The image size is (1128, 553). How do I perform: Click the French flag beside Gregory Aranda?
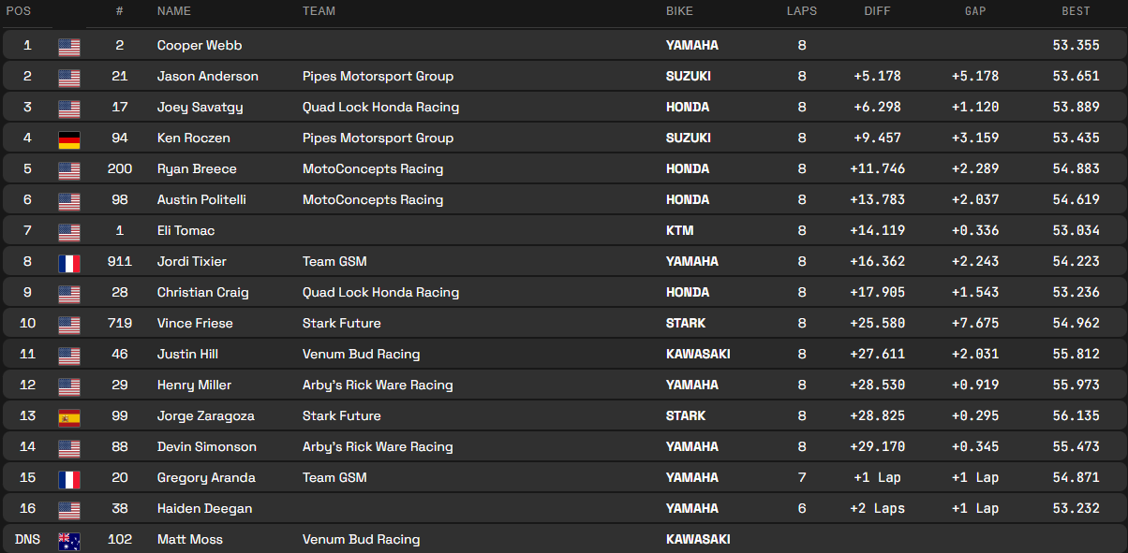[x=69, y=478]
